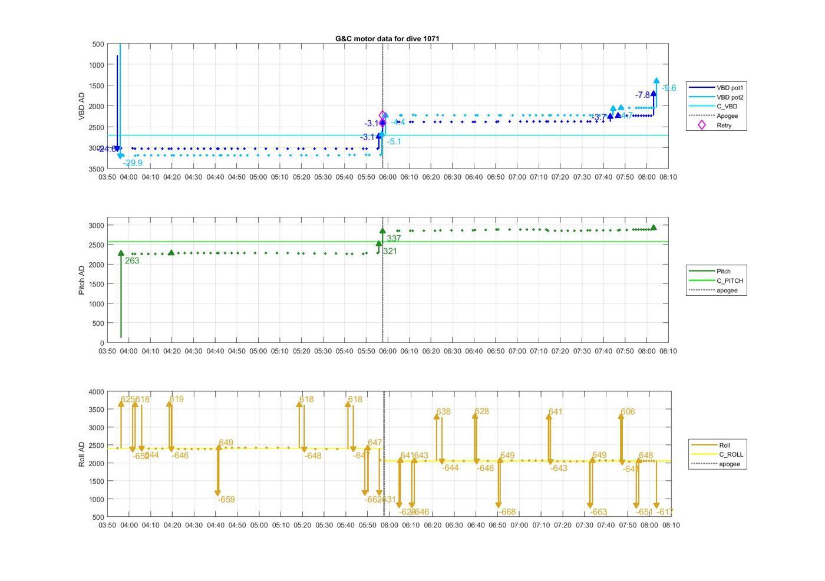The image size is (825, 581).
Task: Click the 641 roll data label
Action: click(x=555, y=412)
